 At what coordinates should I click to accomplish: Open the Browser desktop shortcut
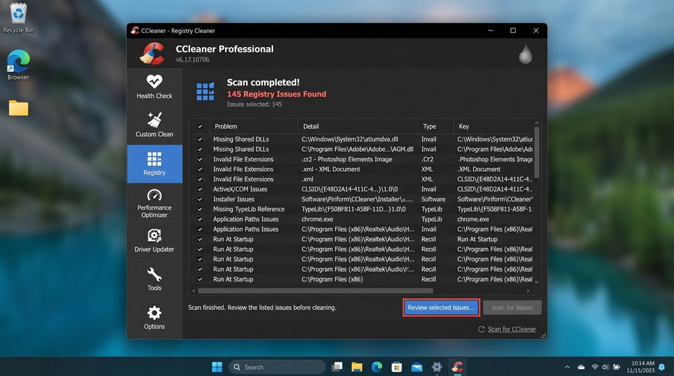(18, 65)
